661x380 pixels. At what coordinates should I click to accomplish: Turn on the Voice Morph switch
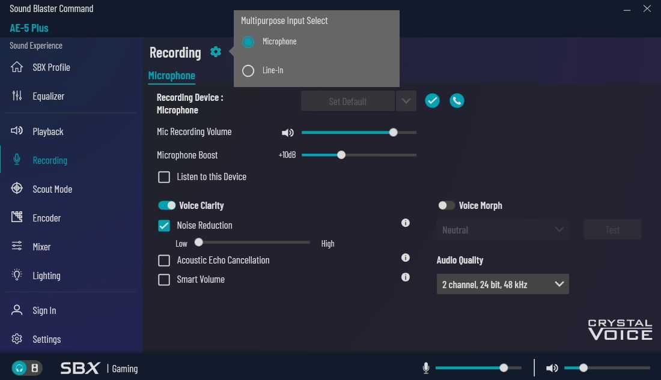coord(446,205)
